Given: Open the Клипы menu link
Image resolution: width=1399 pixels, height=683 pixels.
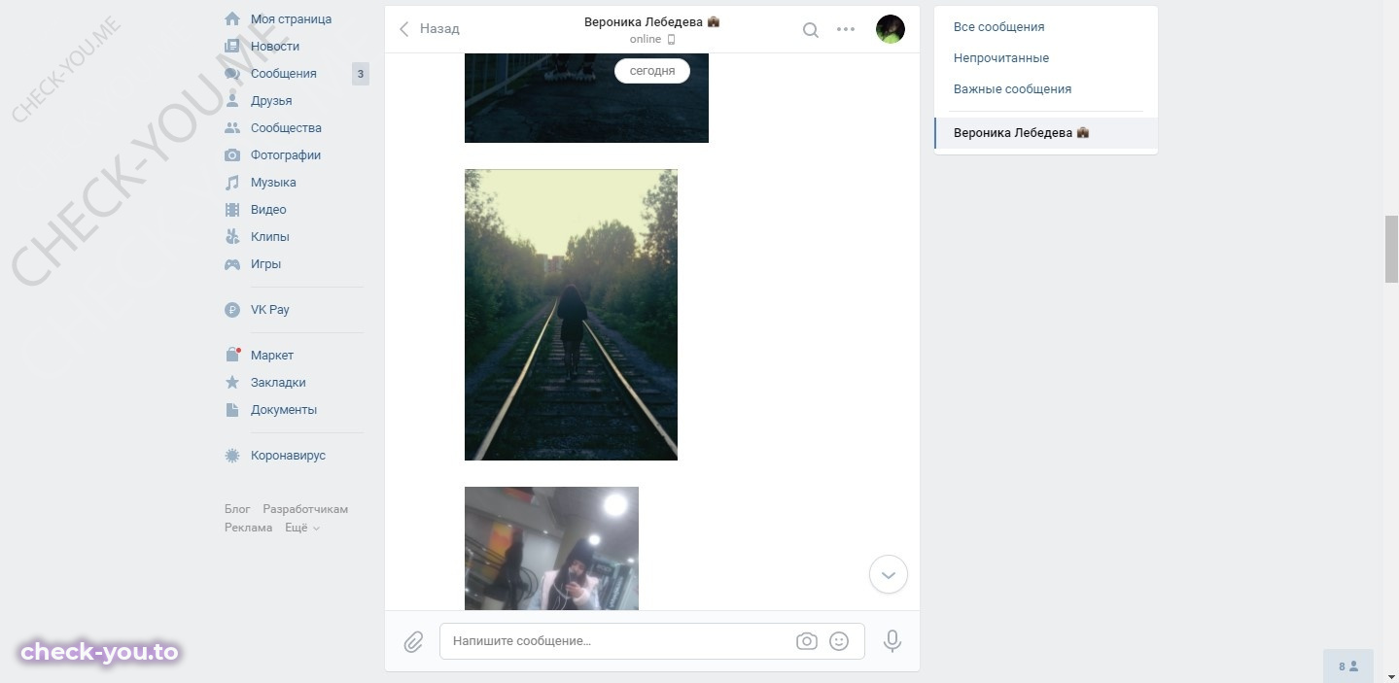Looking at the screenshot, I should point(270,236).
